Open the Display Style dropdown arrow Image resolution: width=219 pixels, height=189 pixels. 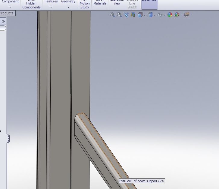point(154,15)
